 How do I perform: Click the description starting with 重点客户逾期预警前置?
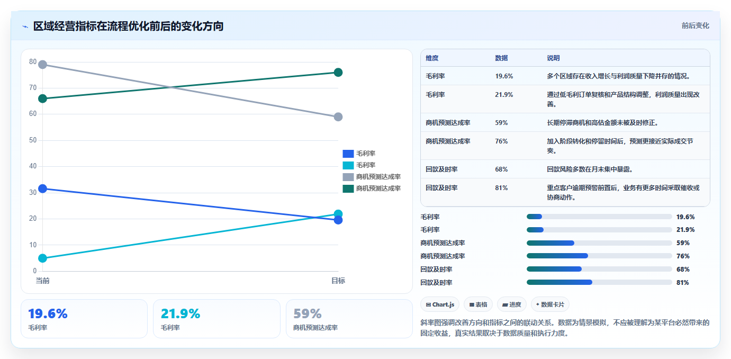pos(623,193)
